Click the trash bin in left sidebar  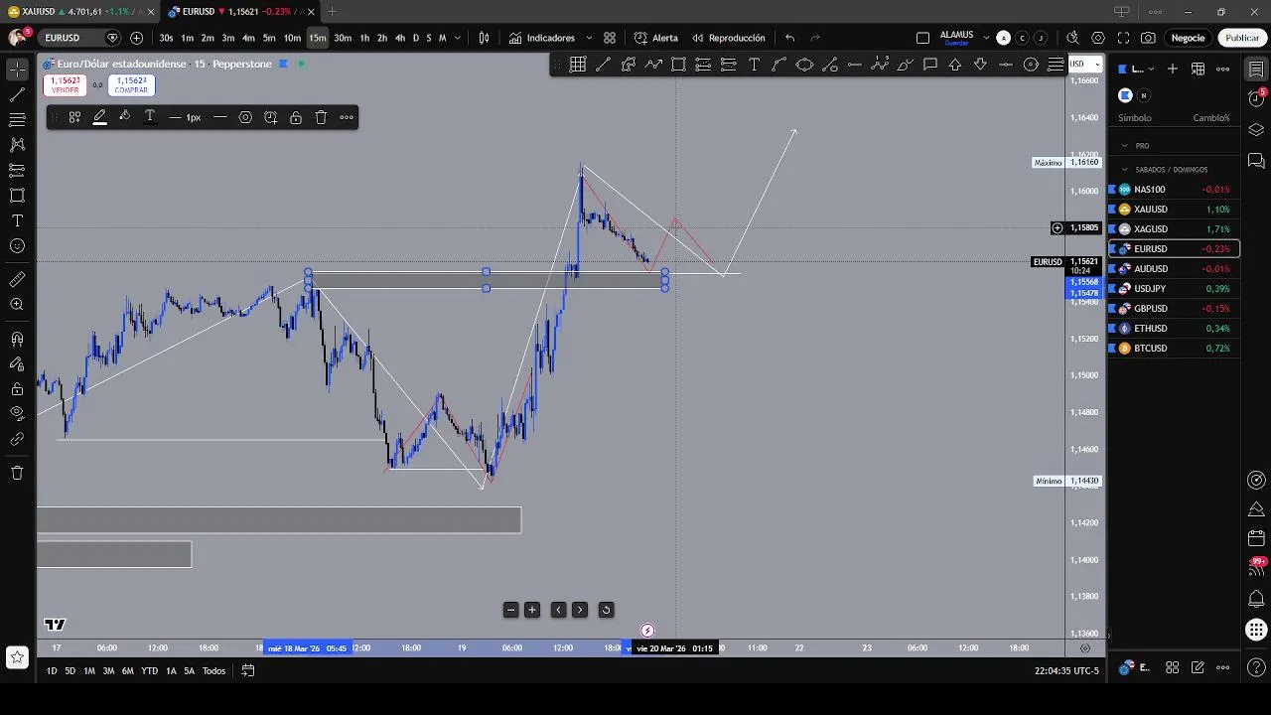click(x=17, y=473)
